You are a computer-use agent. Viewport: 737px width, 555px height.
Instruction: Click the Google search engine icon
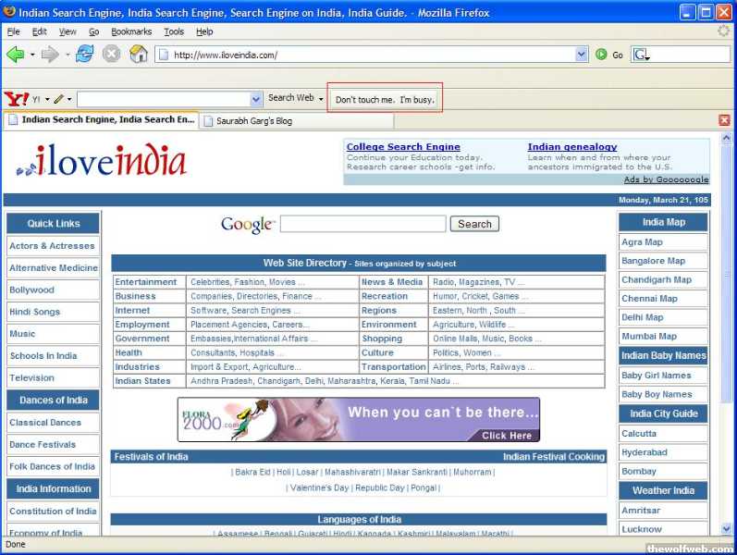pos(641,55)
